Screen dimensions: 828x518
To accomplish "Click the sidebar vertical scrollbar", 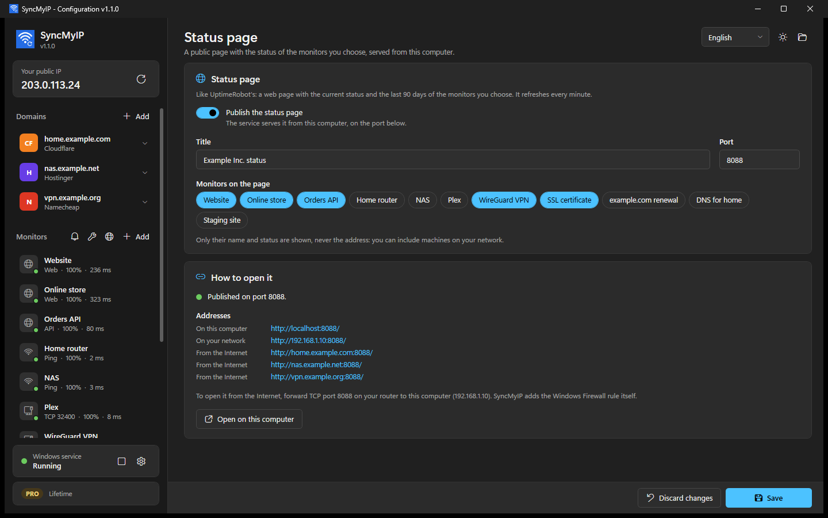I will click(162, 224).
